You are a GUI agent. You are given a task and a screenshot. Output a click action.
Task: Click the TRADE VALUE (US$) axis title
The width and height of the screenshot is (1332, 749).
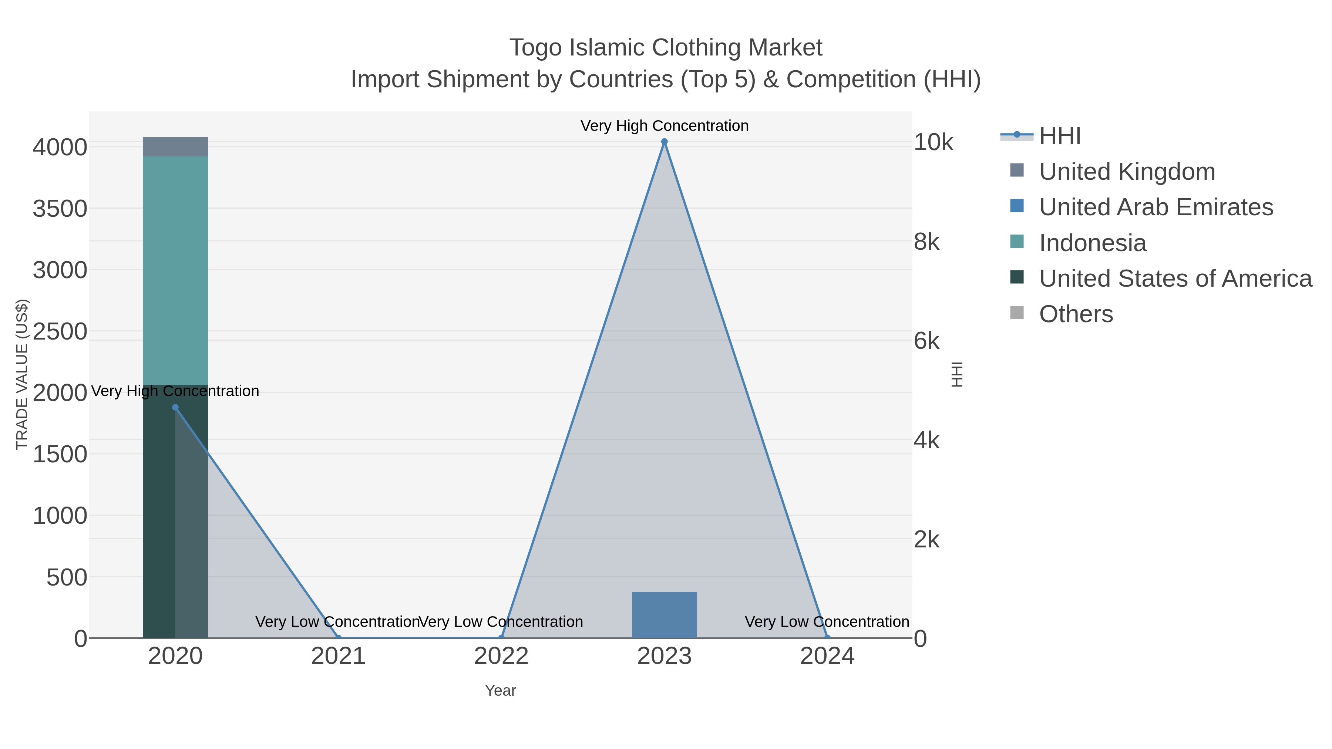coord(22,374)
